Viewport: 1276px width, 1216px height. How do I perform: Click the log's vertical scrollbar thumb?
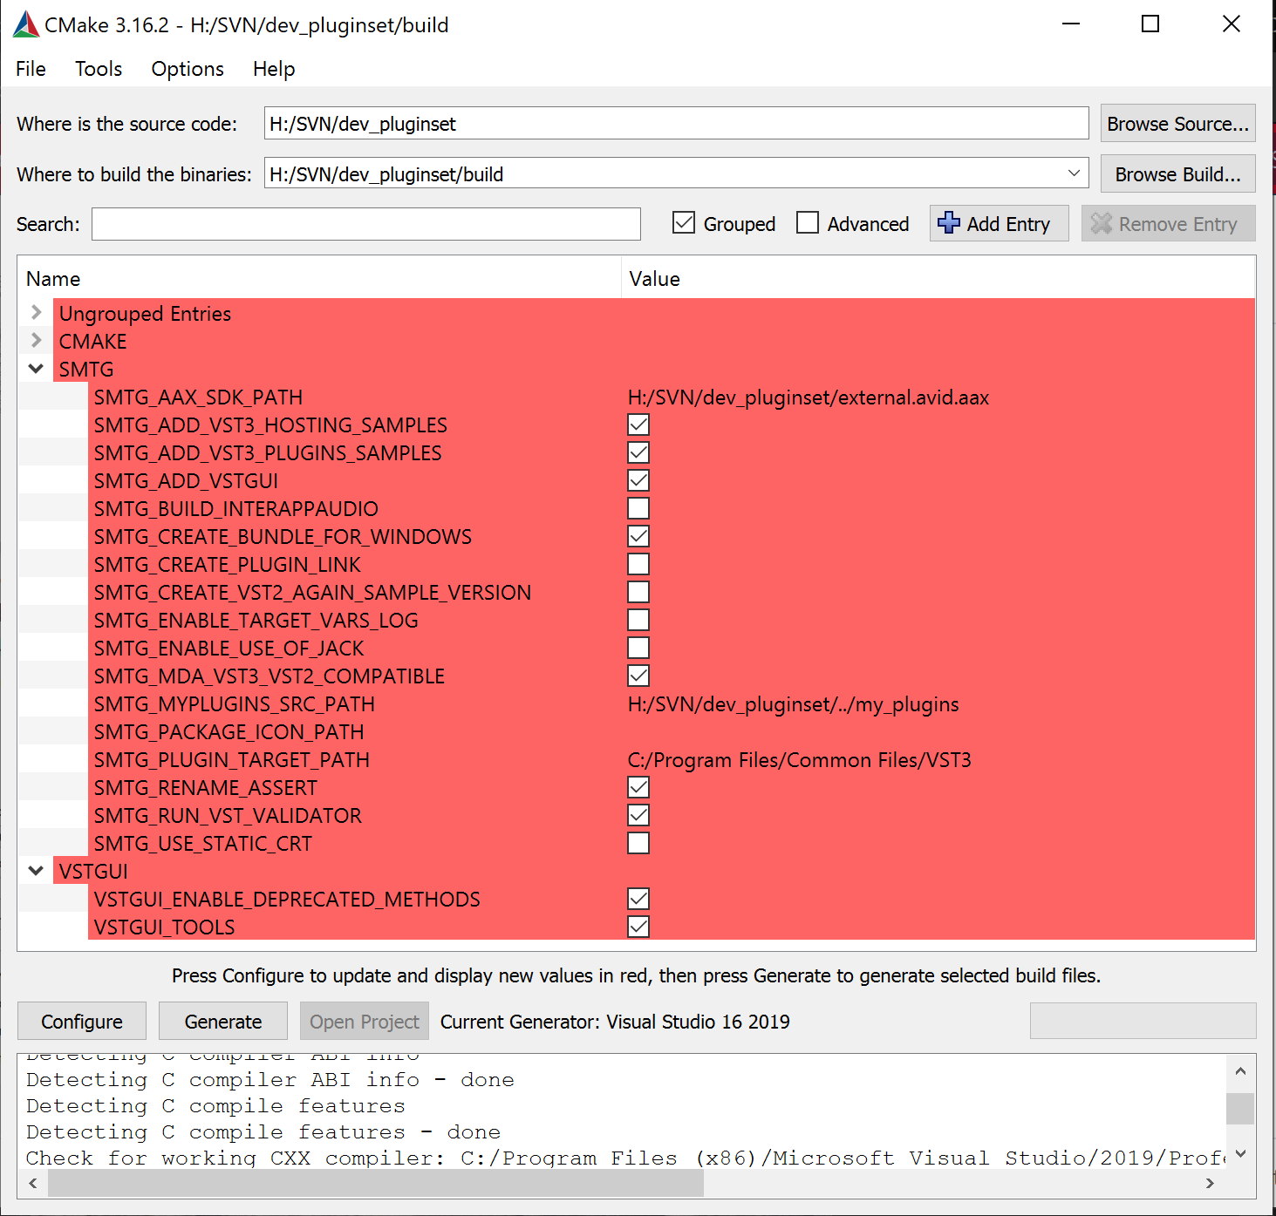point(1239,1109)
